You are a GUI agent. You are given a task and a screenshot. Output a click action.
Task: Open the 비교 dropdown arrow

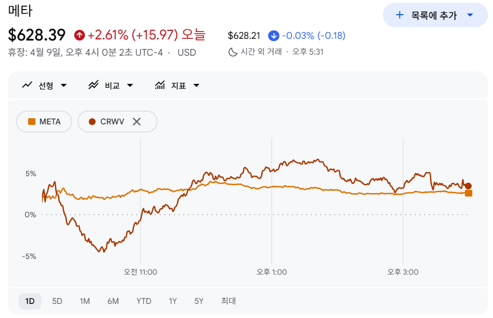click(x=130, y=86)
